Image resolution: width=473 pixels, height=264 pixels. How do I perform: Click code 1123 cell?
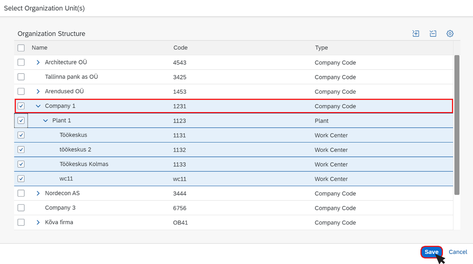pos(179,121)
